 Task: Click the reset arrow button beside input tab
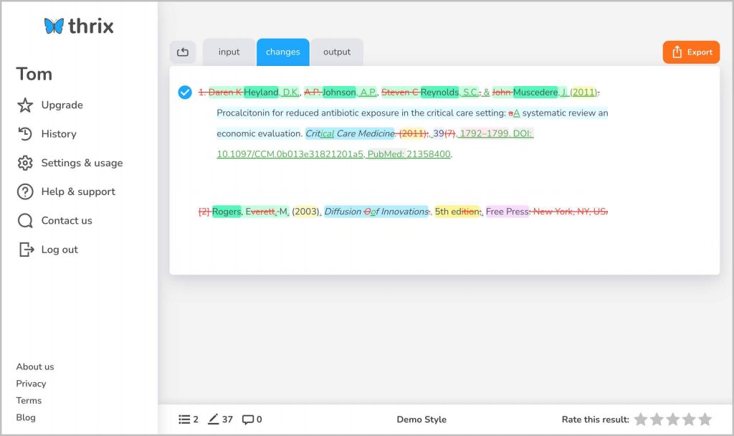tap(183, 52)
